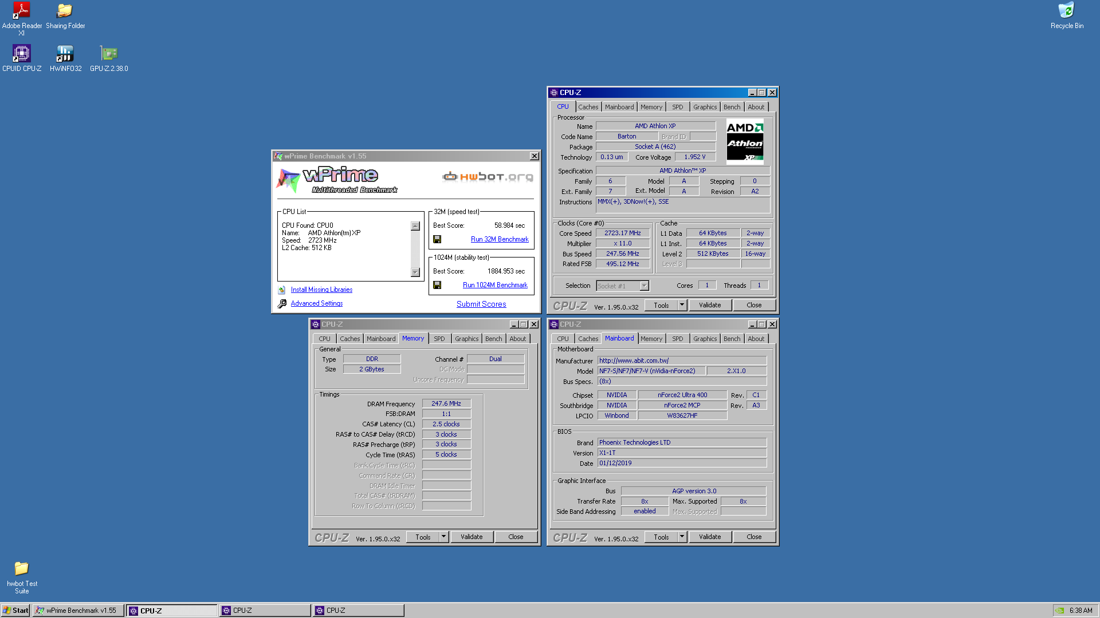
Task: Expand Socket #1 selection dropdown
Action: [644, 286]
